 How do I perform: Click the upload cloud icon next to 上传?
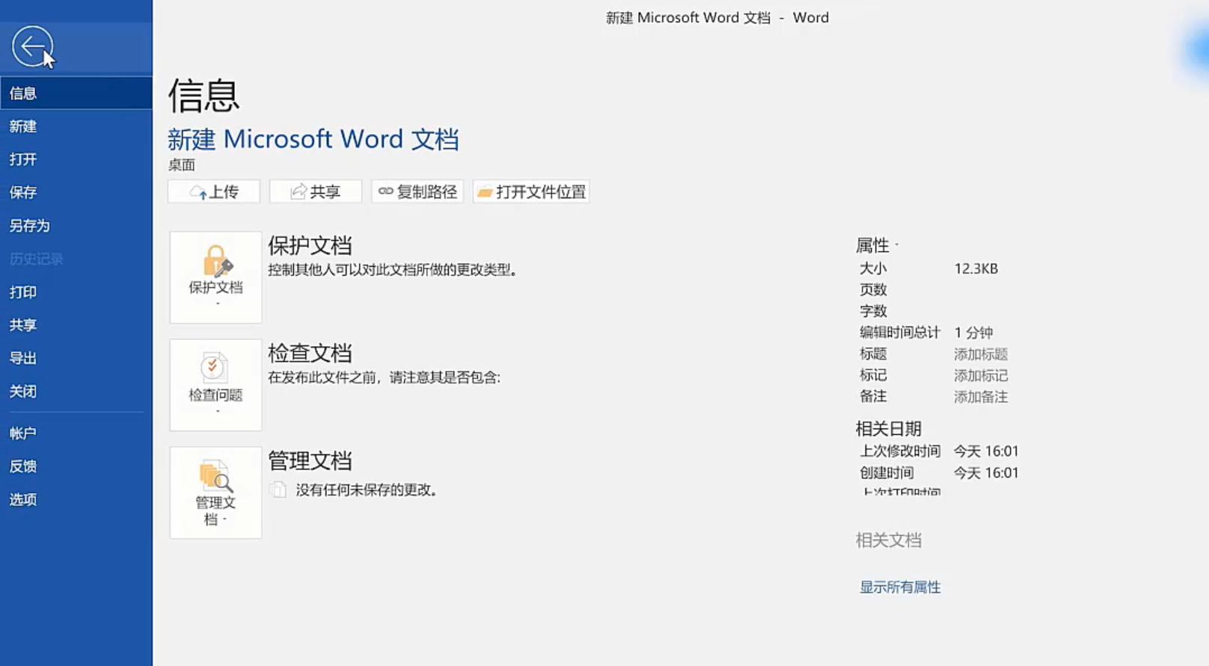tap(198, 192)
